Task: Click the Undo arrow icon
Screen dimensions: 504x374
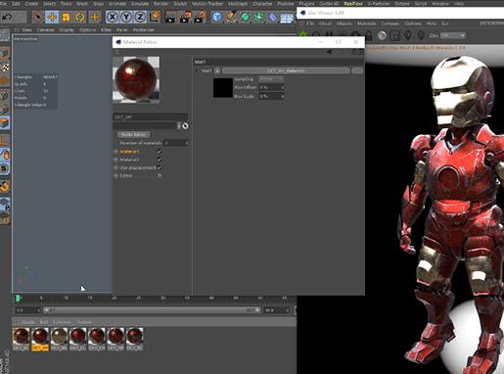Action: pyautogui.click(x=7, y=17)
